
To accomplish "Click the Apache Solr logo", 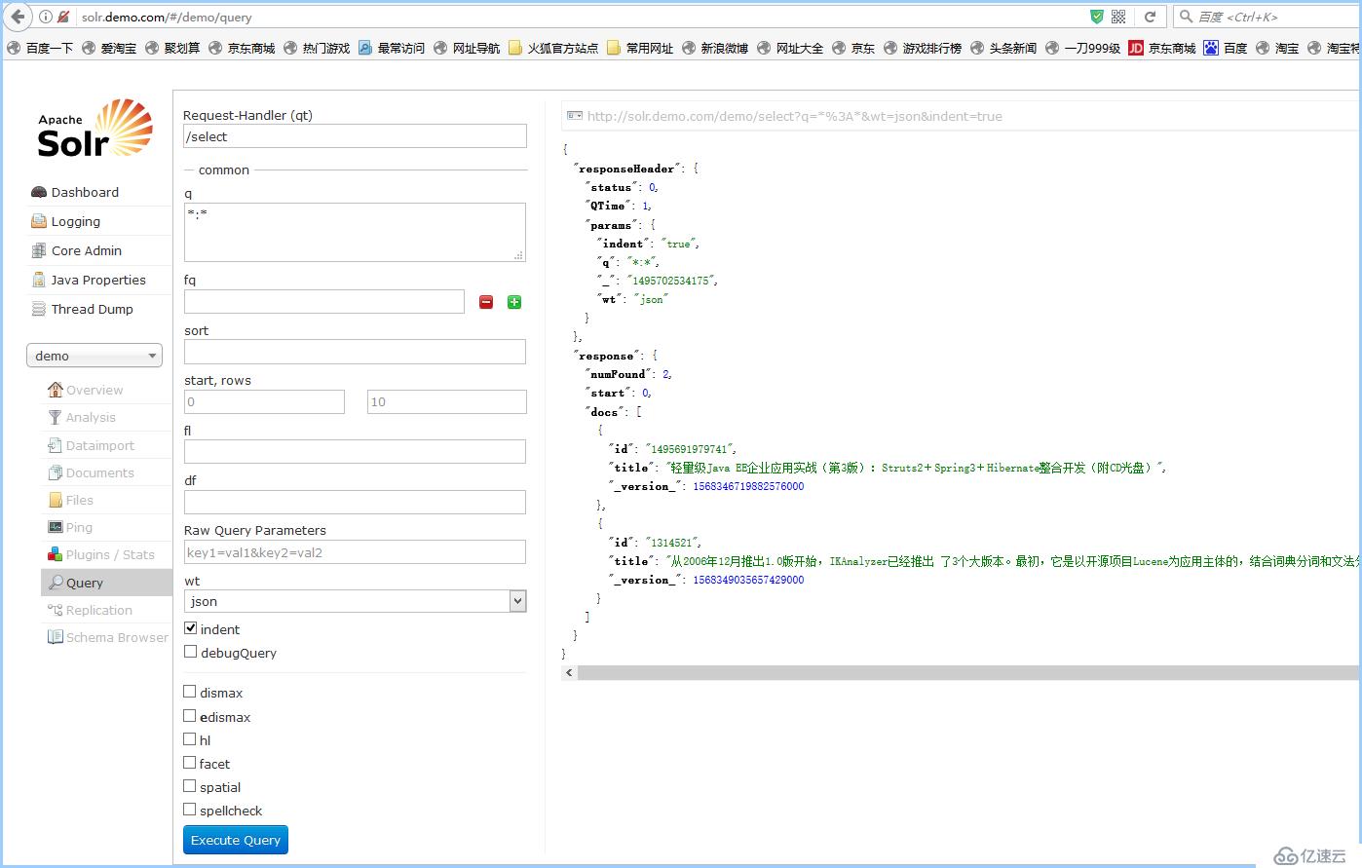I will click(95, 129).
